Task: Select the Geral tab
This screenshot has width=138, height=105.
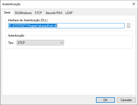Action: pos(7,12)
